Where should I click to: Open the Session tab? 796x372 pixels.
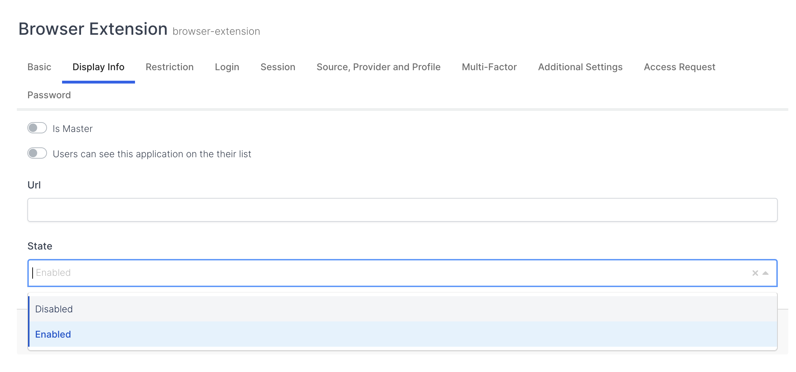tap(278, 67)
